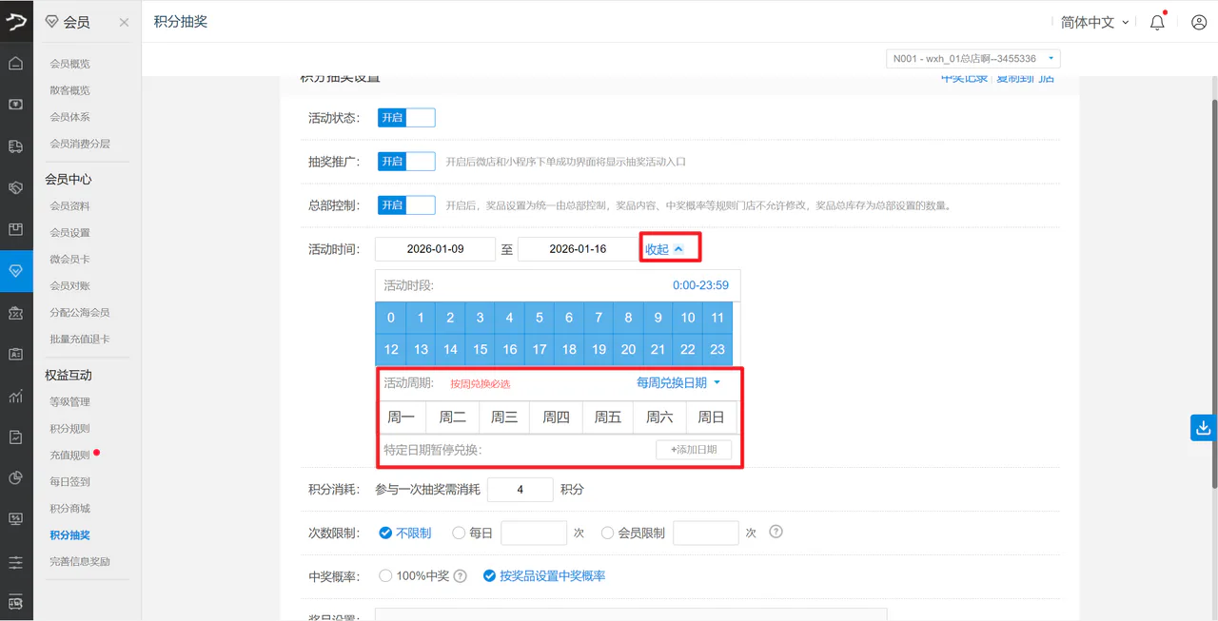This screenshot has height=621, width=1218.
Task: Toggle the 抽奖推广 switch
Action: click(x=406, y=162)
